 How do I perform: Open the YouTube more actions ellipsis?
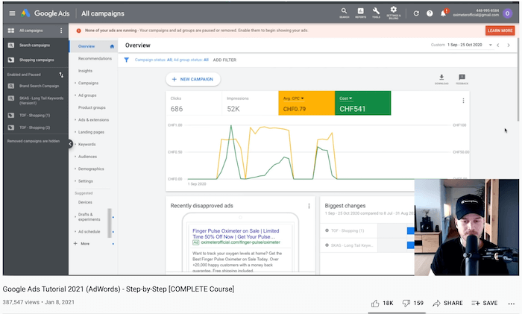click(x=512, y=304)
